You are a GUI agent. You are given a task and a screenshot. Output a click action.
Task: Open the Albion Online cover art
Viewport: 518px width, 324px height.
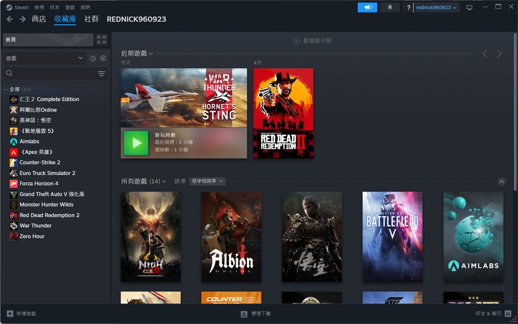tap(231, 237)
